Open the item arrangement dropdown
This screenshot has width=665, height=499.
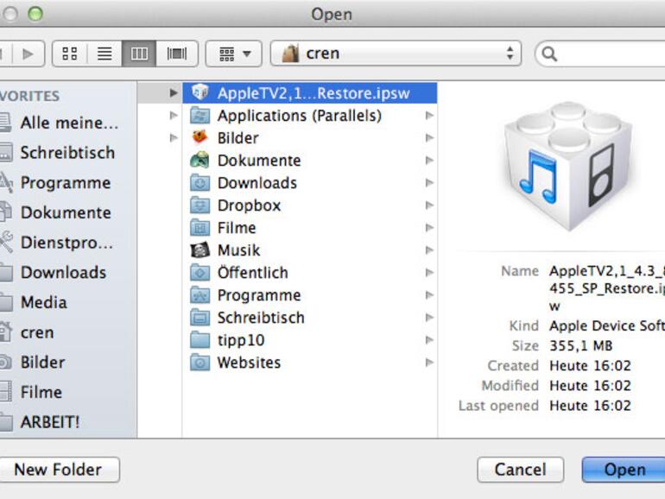click(x=234, y=54)
